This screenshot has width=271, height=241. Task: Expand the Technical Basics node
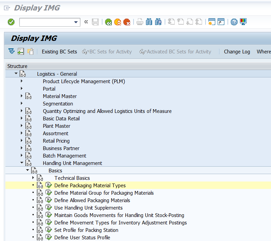coord(33,177)
